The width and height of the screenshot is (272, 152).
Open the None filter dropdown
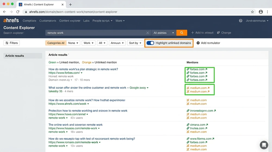point(73,43)
